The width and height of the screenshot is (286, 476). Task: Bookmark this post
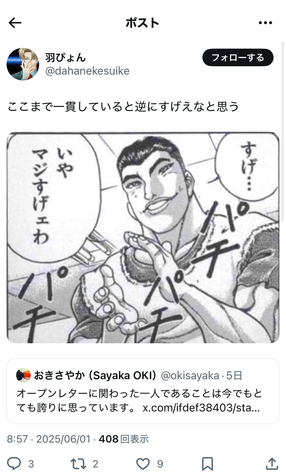point(207,463)
